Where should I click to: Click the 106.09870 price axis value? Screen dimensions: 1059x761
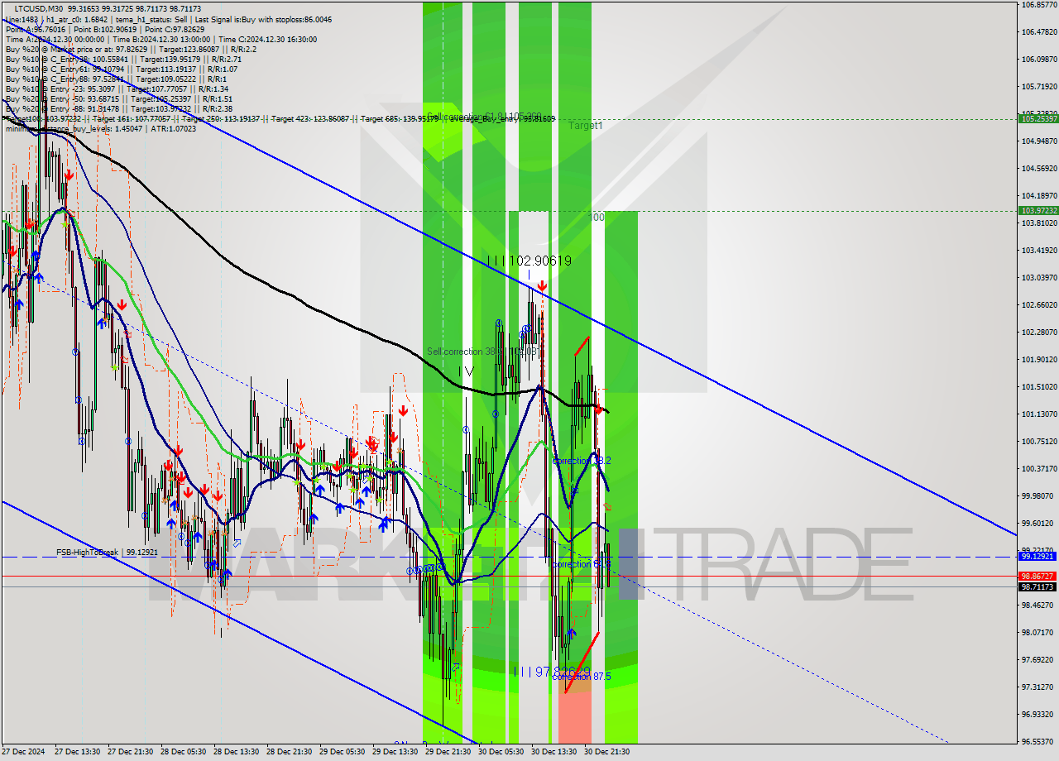[1038, 59]
